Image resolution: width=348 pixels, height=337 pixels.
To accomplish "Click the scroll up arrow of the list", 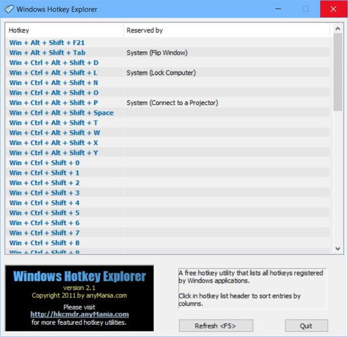I will (337, 28).
